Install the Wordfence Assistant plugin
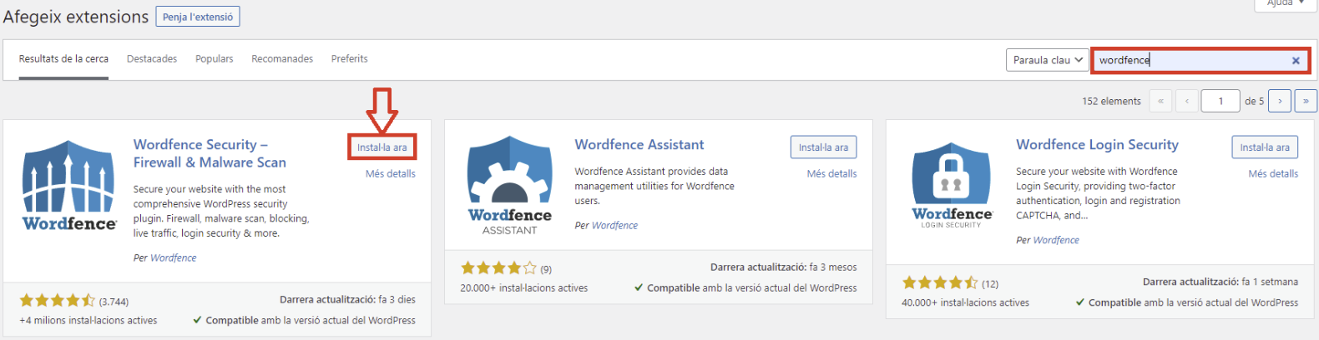Image resolution: width=1319 pixels, height=340 pixels. [823, 147]
